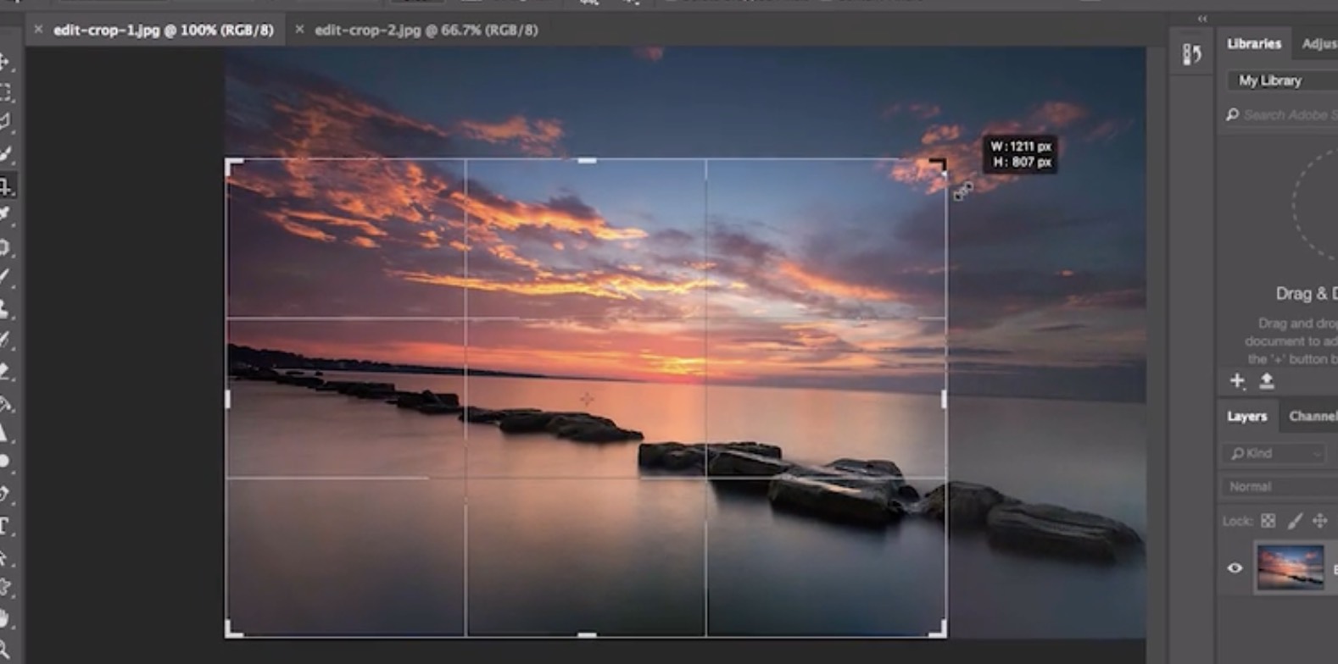Select the Dodge tool
Viewport: 1338px width, 664px height.
click(5, 462)
